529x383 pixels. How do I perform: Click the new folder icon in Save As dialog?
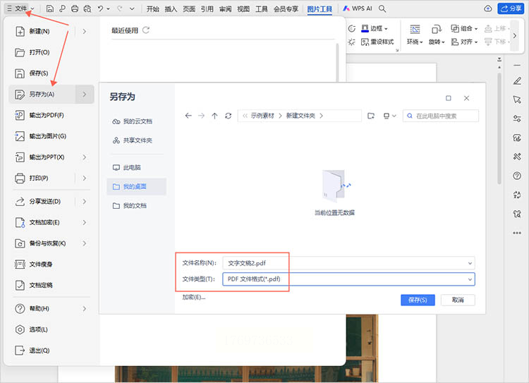click(x=370, y=116)
